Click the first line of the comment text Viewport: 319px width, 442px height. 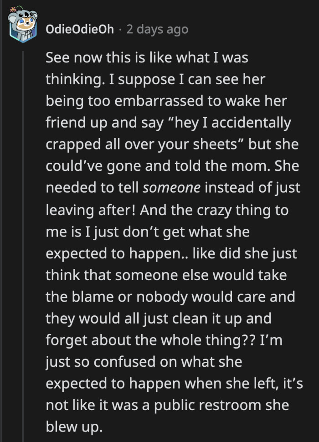click(x=146, y=57)
